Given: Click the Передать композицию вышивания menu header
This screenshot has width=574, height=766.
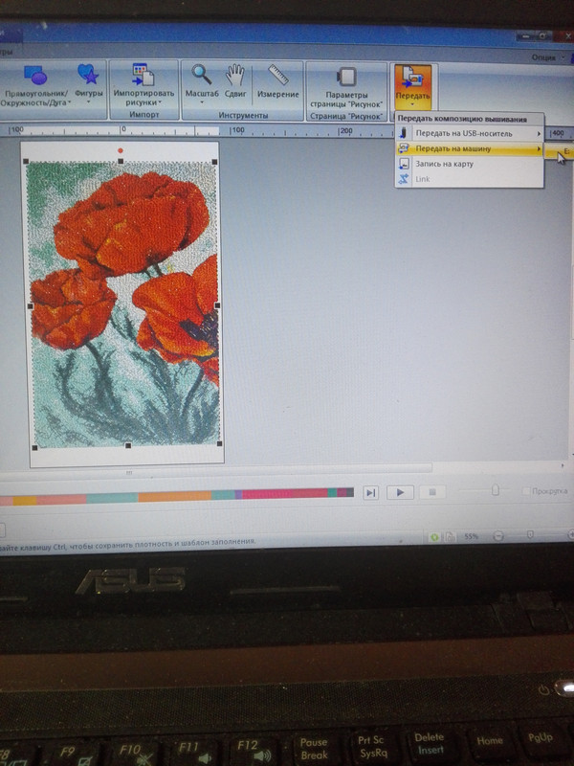Looking at the screenshot, I should pos(462,119).
